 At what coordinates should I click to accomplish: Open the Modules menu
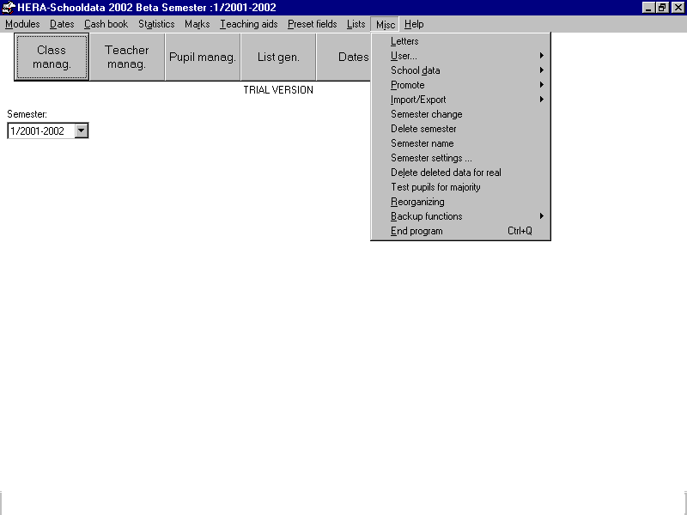click(x=22, y=24)
